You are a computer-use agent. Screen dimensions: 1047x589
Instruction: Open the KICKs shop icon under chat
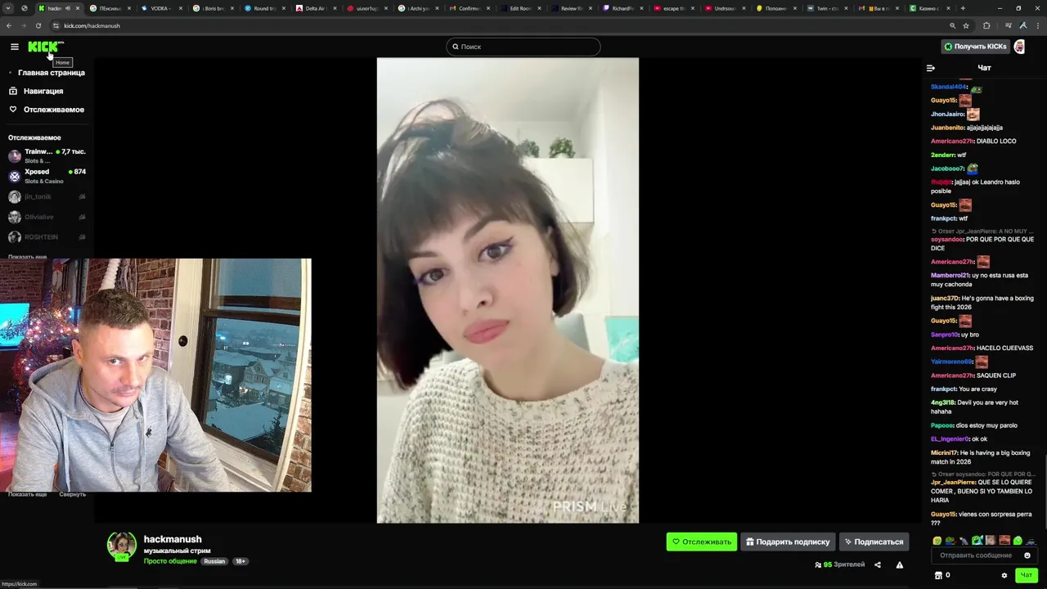[938, 575]
